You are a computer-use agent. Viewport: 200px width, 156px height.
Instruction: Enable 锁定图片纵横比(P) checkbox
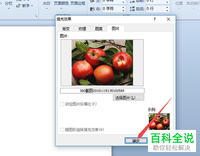[62, 104]
